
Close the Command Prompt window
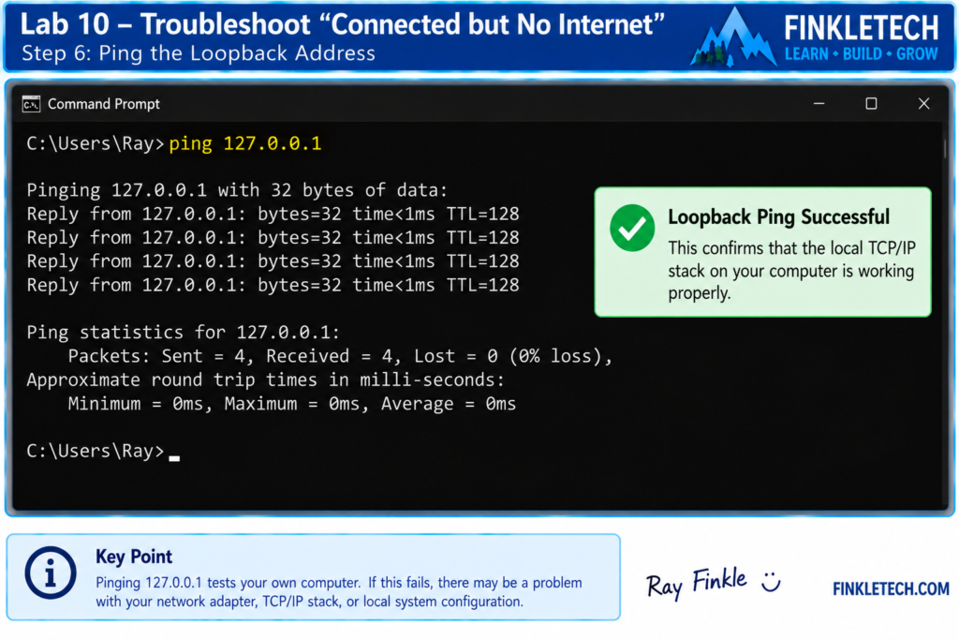click(923, 104)
